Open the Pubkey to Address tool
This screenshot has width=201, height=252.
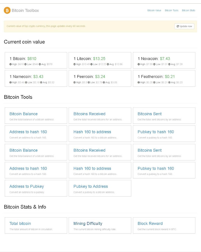90,186
